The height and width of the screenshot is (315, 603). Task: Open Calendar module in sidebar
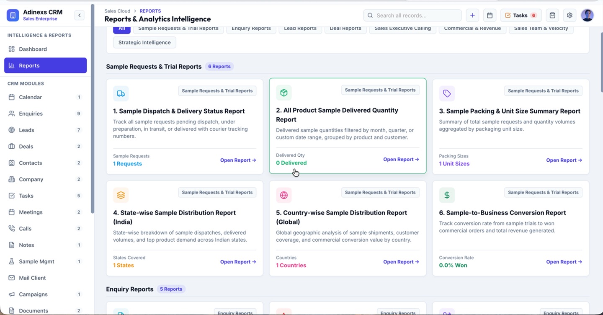[45, 97]
